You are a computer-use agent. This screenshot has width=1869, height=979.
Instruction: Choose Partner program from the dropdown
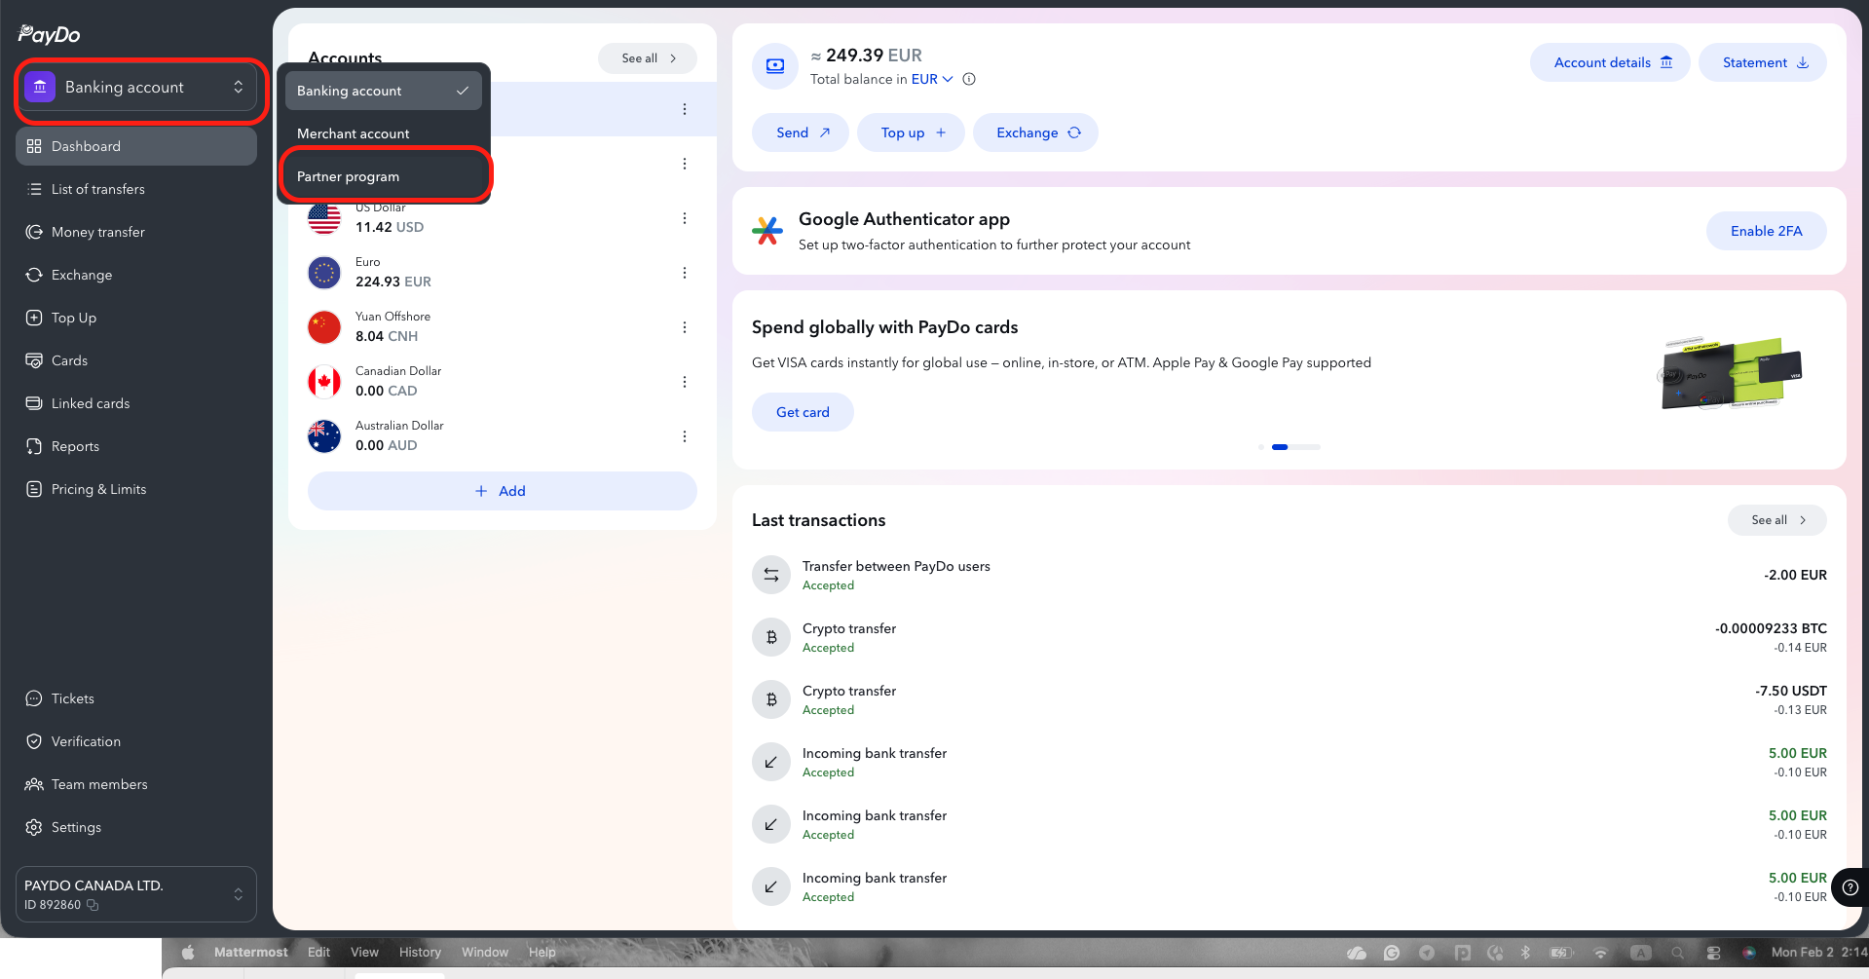pyautogui.click(x=384, y=176)
